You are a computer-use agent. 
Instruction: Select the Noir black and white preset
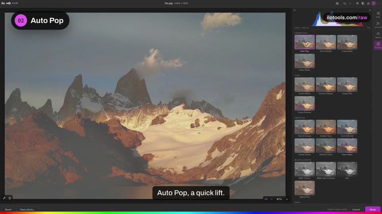[x=347, y=169]
